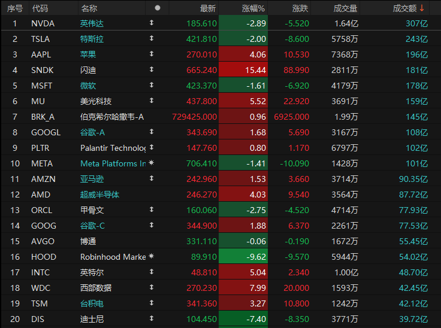The height and width of the screenshot is (328, 441).
Task: Click the up-down arrow icon in MU row
Action: [152, 101]
